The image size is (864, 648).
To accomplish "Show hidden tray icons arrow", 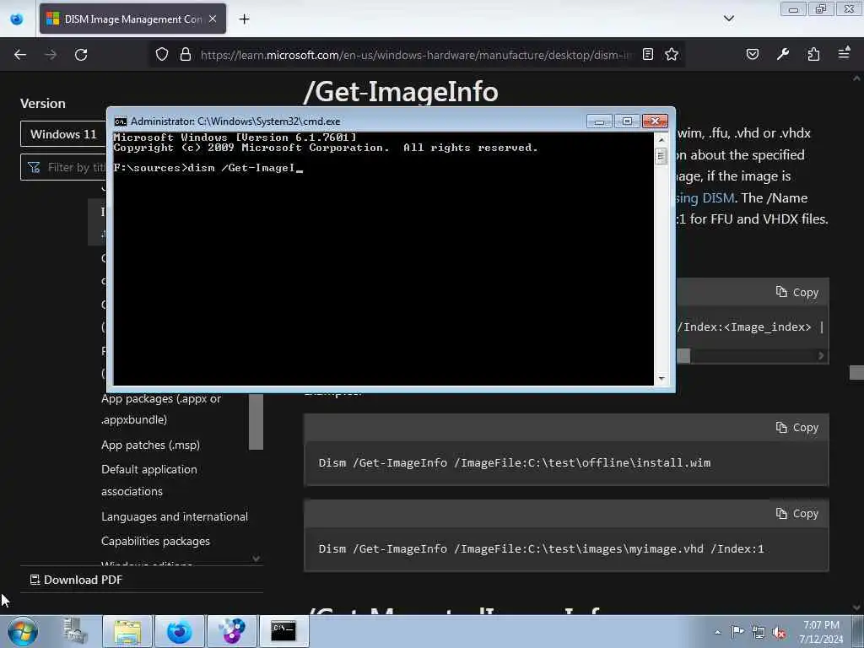I will tap(717, 632).
